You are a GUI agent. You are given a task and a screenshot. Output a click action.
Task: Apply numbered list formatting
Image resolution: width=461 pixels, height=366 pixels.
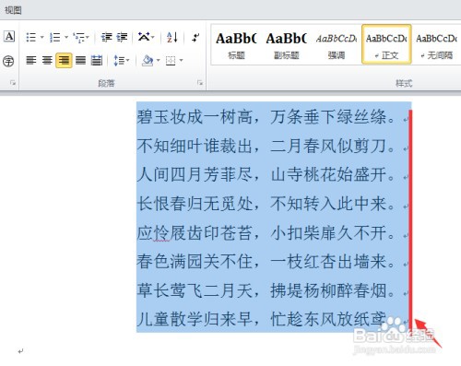(x=55, y=38)
